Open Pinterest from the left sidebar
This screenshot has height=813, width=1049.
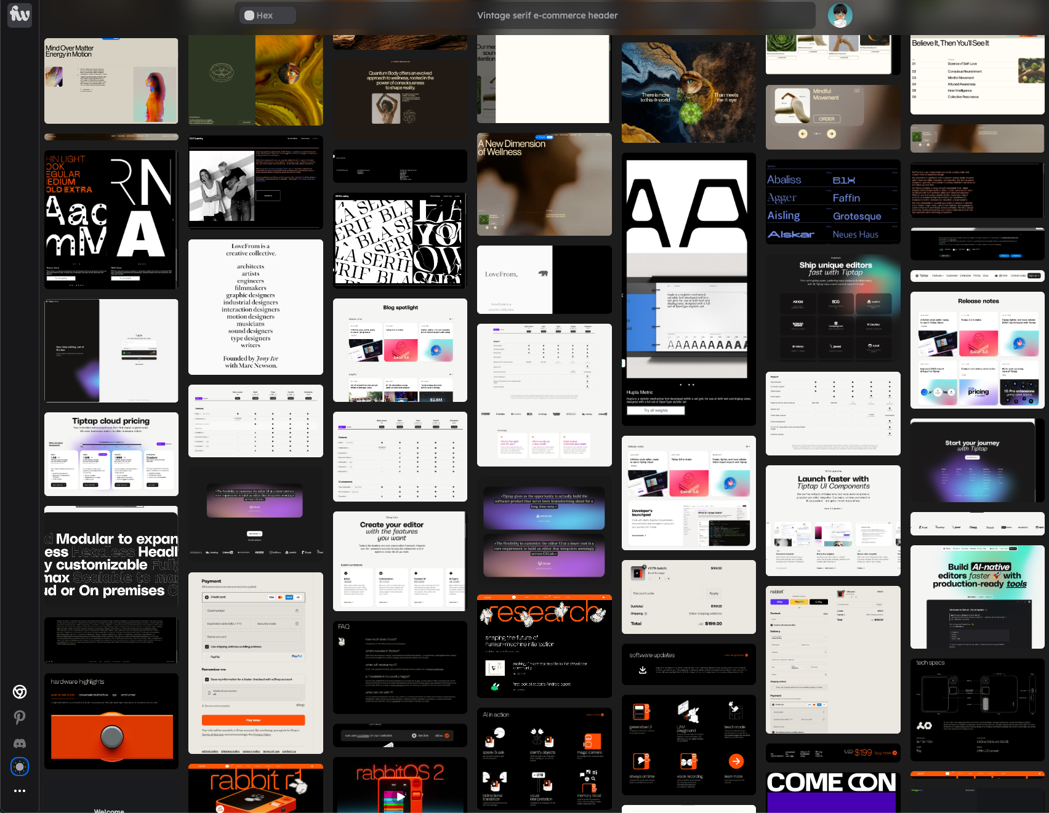coord(19,717)
